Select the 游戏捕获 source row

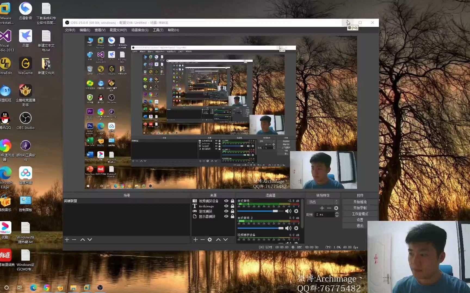[213, 211]
